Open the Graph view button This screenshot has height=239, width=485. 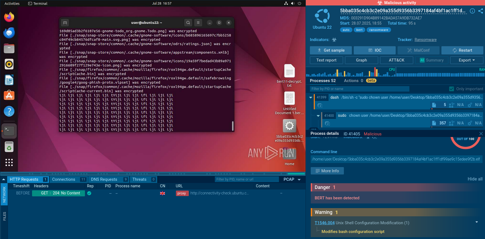[361, 60]
